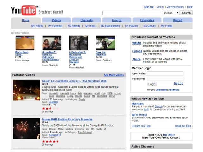Open the GrownManTv News video thumbnail
Viewport: 203px width, 152px height.
click(x=51, y=43)
